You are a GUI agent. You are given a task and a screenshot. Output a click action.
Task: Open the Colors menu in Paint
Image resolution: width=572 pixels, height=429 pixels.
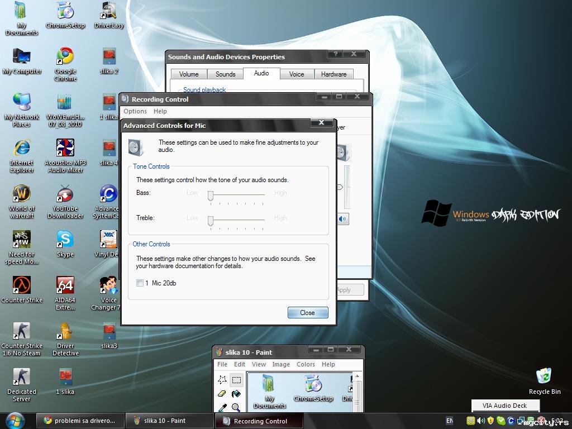[306, 364]
